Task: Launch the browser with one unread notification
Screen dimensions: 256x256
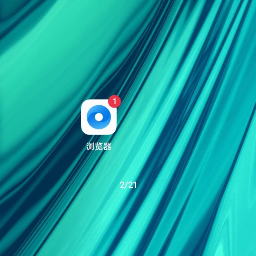Action: click(x=99, y=117)
